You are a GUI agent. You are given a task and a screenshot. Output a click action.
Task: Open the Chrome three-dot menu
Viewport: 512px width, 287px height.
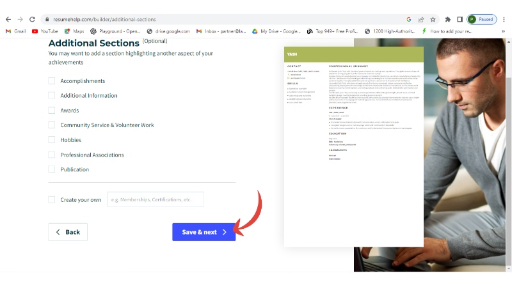[x=504, y=19]
